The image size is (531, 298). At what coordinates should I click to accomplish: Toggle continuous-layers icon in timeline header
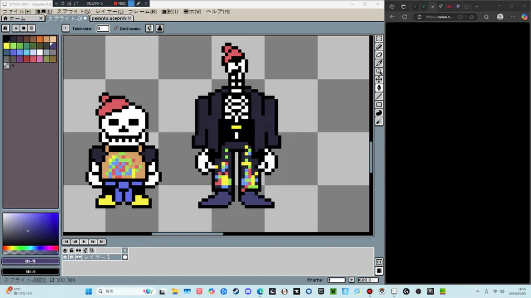pyautogui.click(x=78, y=250)
